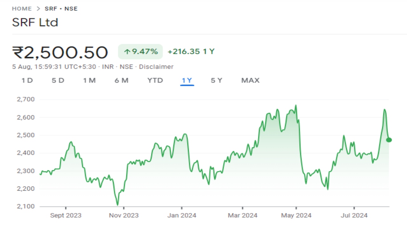Click the Jul 2024 axis label
407x228 pixels.
click(354, 215)
